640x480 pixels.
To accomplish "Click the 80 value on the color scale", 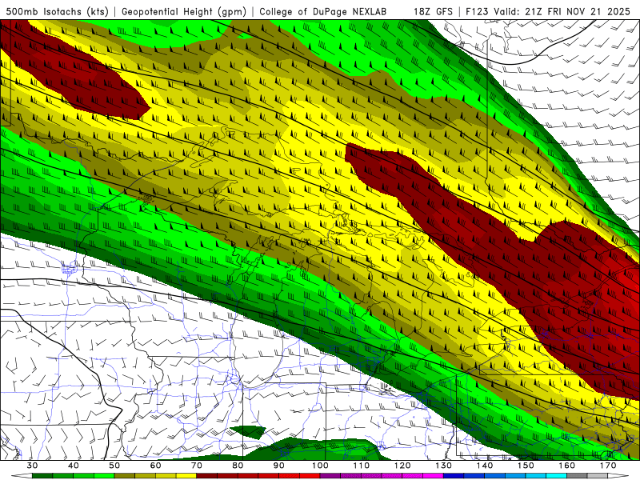I will [238, 466].
